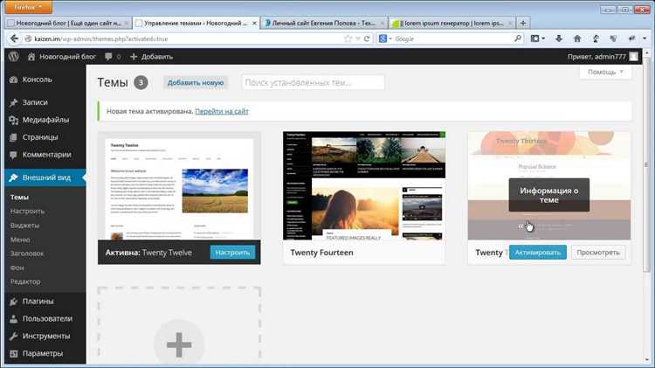Screen dimensions: 655x368
Task: Open the Google search engine dropdown
Action: point(383,38)
